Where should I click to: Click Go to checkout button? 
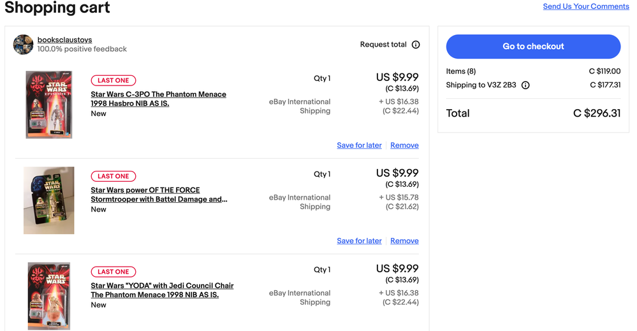click(x=533, y=47)
